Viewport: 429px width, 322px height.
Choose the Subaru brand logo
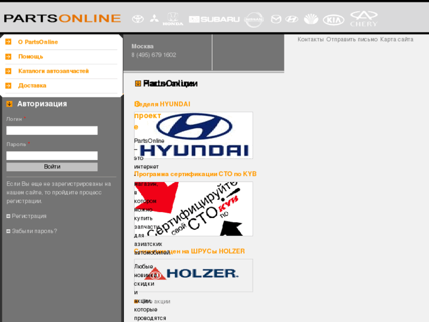(214, 19)
